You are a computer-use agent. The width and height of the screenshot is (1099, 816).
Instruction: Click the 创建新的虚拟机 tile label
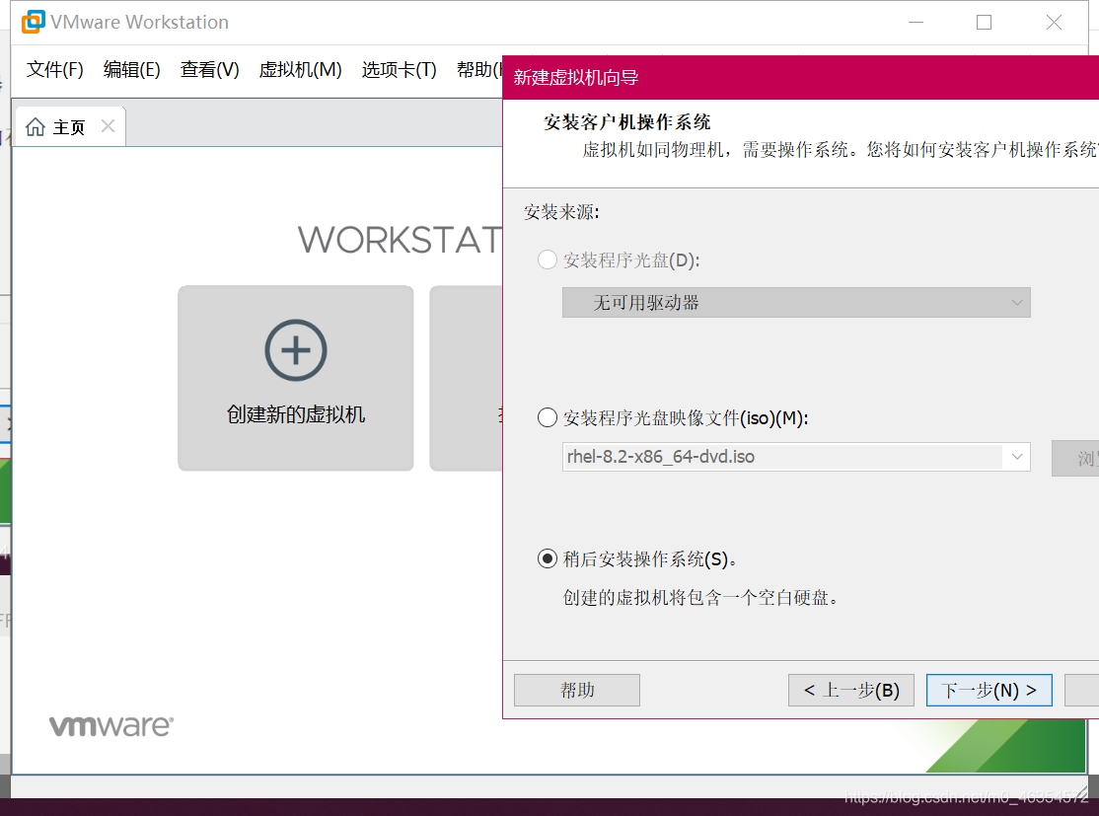[296, 414]
